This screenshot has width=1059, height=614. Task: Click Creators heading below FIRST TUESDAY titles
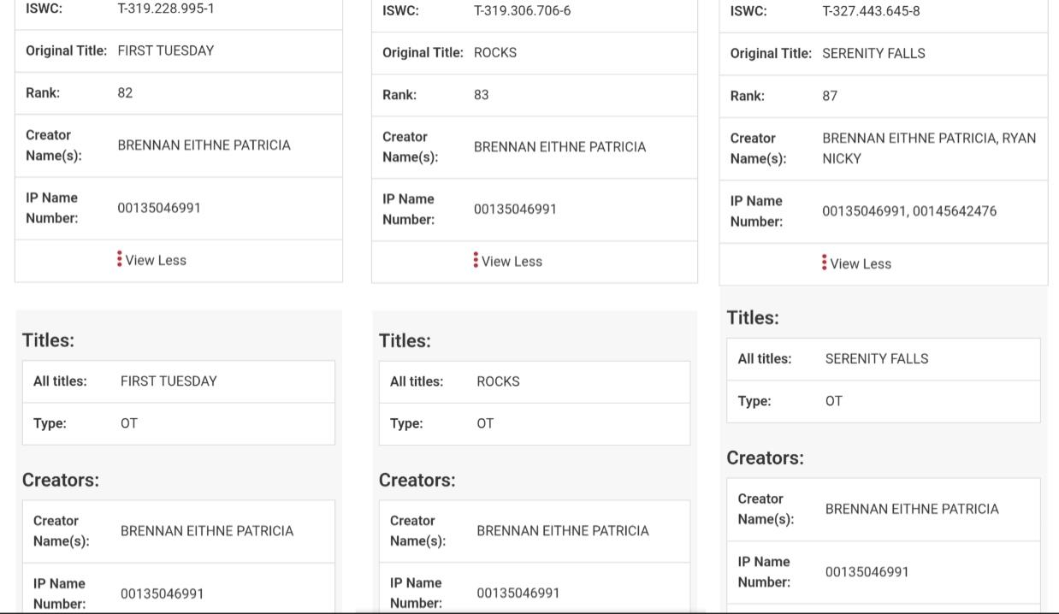pos(61,480)
